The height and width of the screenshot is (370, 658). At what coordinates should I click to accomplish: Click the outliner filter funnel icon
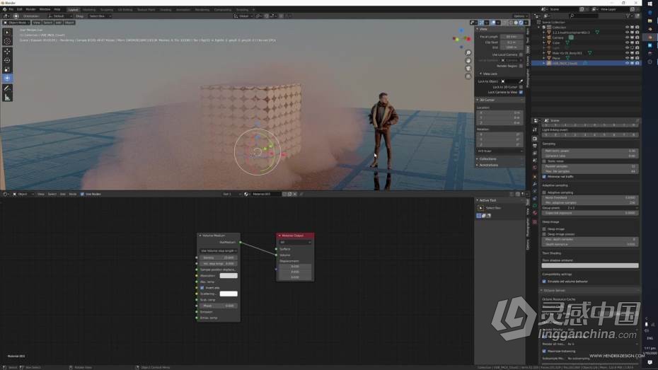coord(628,16)
